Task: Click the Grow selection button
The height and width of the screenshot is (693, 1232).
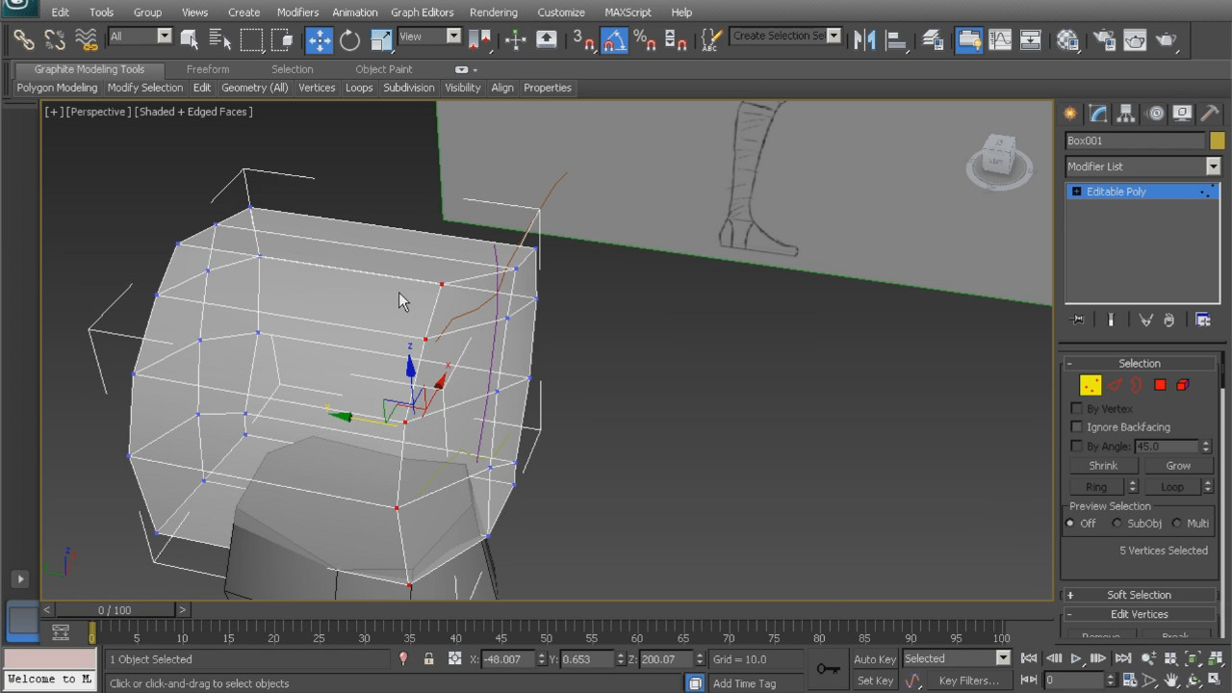Action: click(1178, 465)
